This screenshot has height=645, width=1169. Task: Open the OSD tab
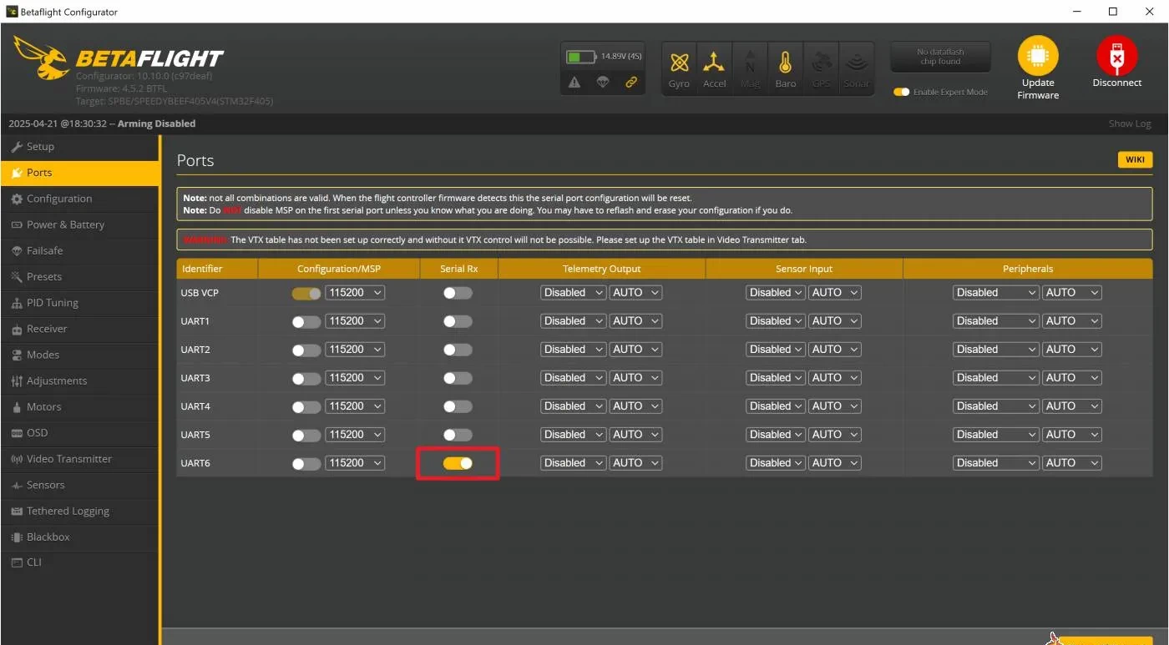[79, 432]
